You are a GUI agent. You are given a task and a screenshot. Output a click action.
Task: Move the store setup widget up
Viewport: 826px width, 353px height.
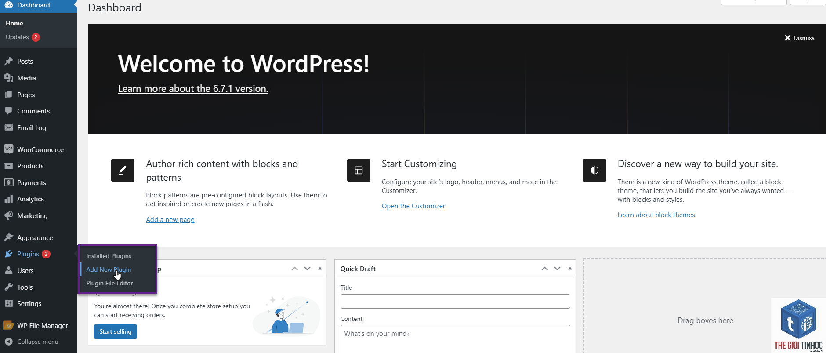tap(295, 269)
